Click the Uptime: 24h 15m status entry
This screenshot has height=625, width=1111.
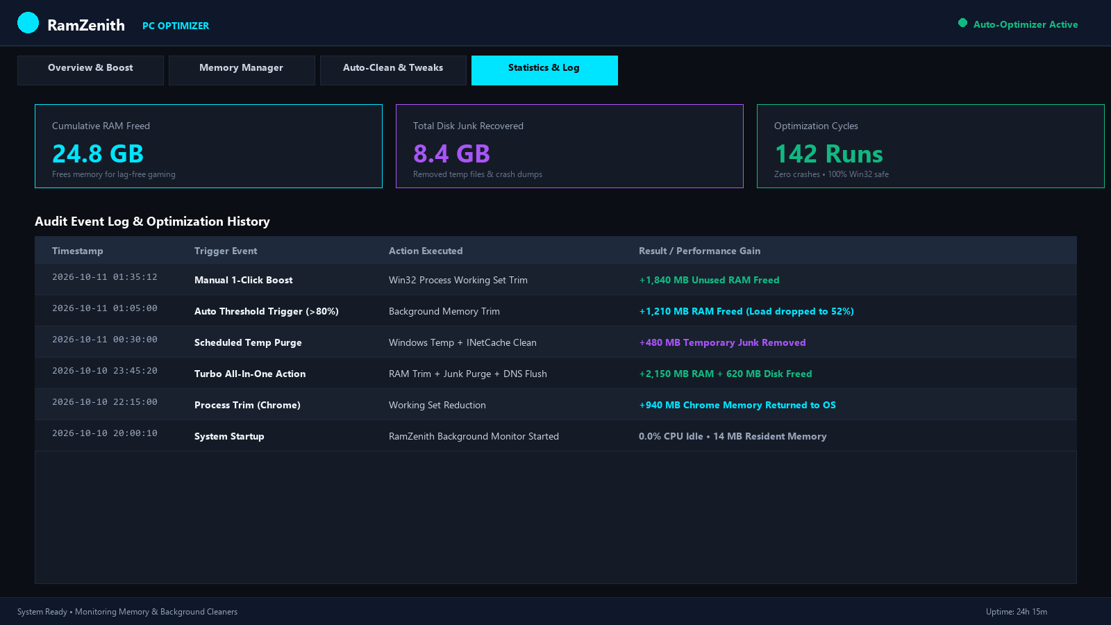pyautogui.click(x=1017, y=612)
